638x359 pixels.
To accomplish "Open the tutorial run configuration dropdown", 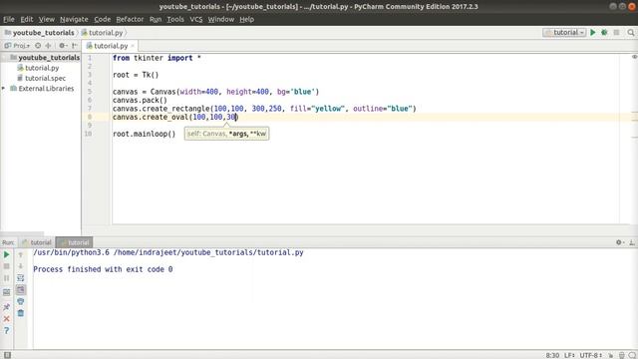I will (x=564, y=32).
